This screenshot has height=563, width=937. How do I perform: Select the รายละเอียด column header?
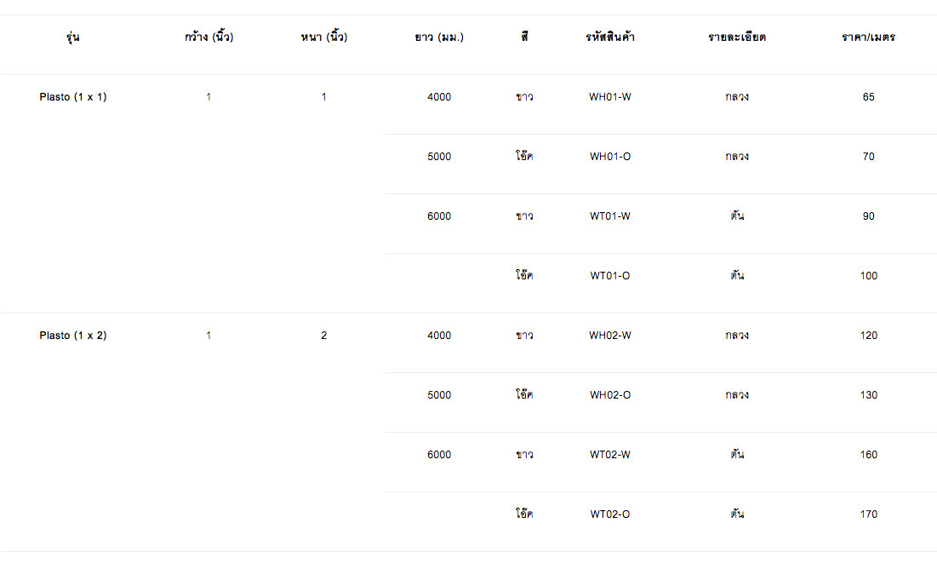click(737, 37)
